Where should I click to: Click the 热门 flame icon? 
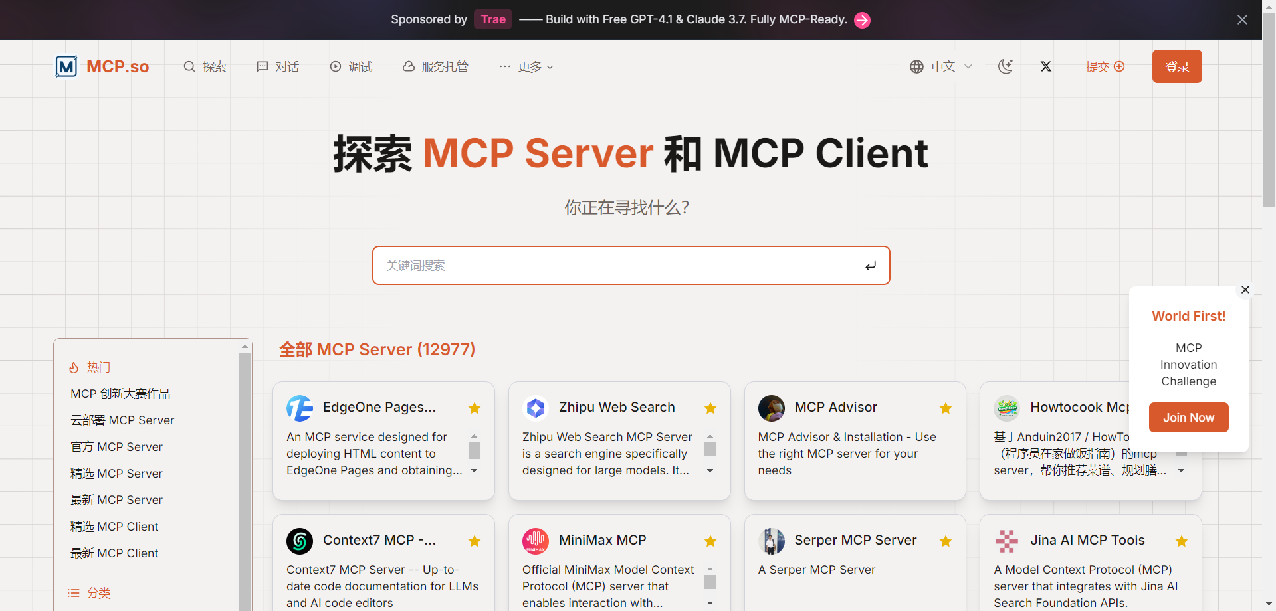(x=74, y=367)
